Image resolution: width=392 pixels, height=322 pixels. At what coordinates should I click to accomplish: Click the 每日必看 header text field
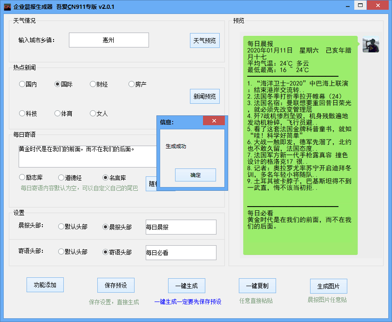(x=181, y=253)
